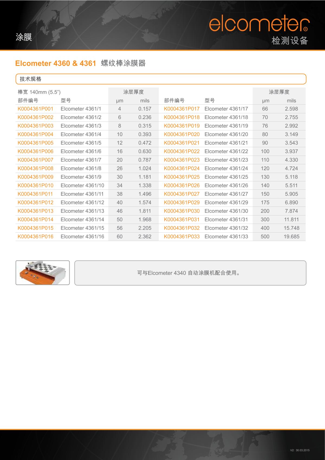Screen dimensions: 325x460
Task: Click part number K0004361P017
Action: [x=181, y=109]
